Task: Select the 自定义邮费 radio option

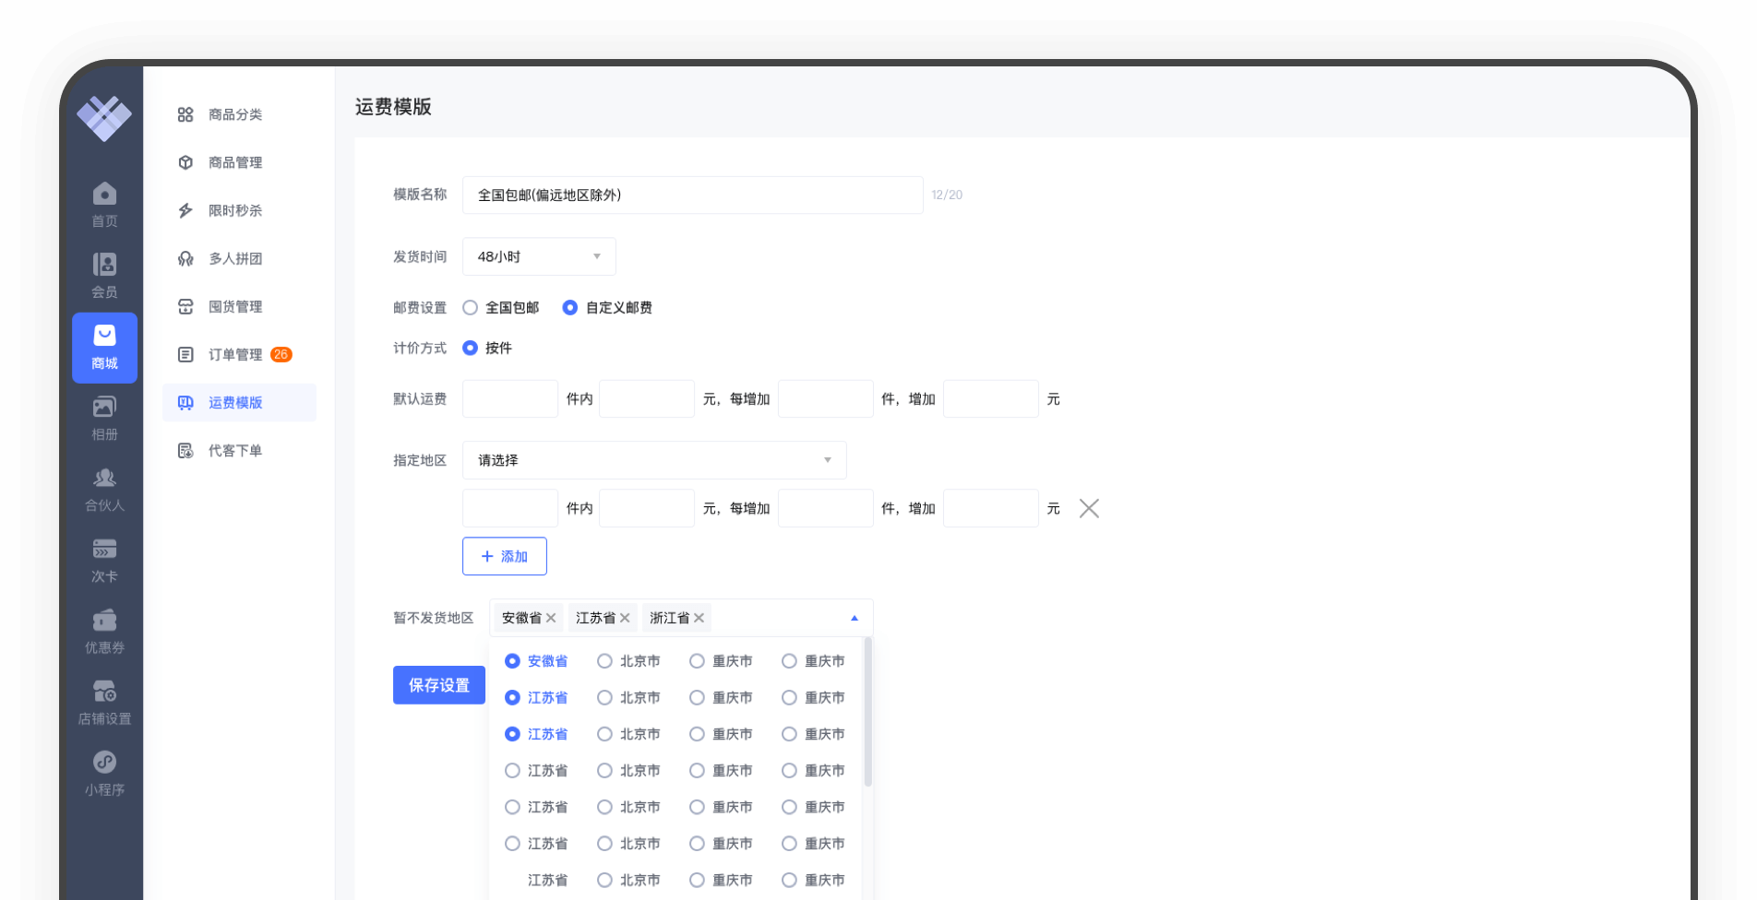Action: 570,308
